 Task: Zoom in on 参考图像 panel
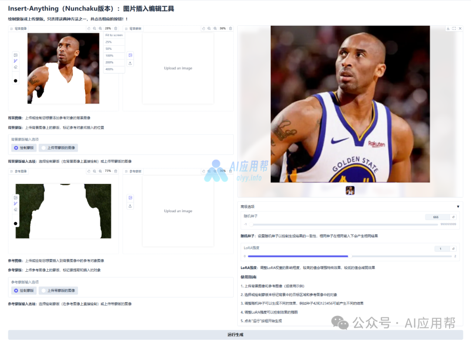pos(100,171)
